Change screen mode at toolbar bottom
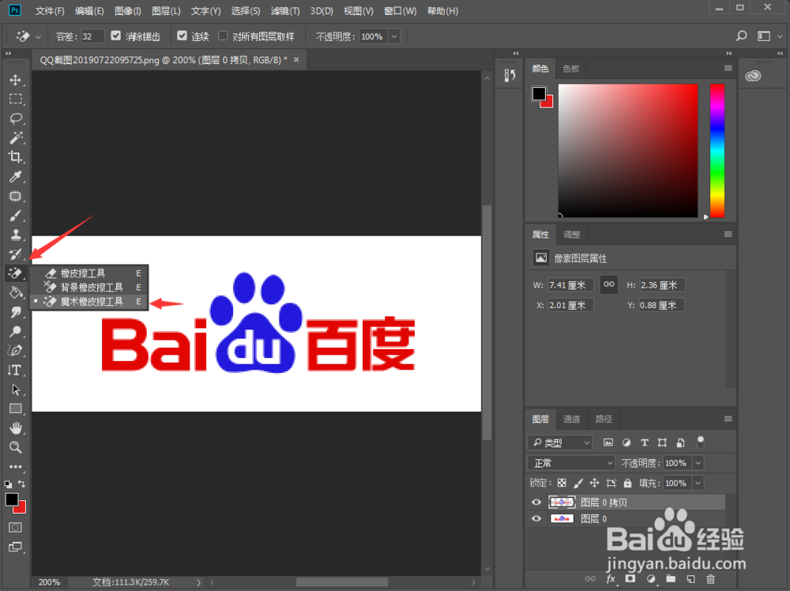 click(16, 548)
